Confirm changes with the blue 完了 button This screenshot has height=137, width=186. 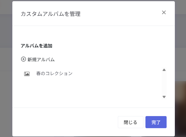coord(156,122)
